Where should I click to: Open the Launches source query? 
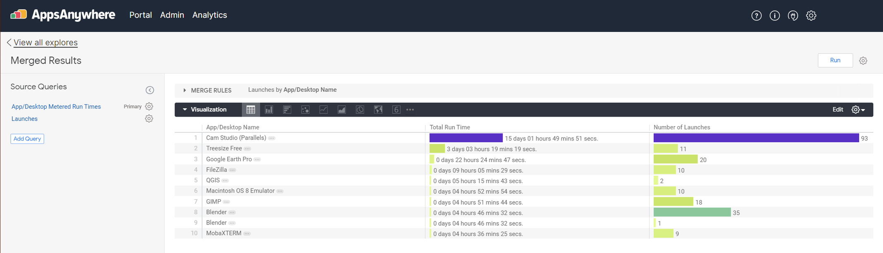24,119
